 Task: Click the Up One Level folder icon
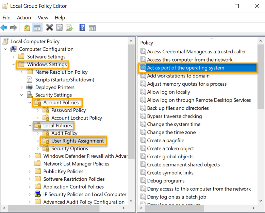(x=27, y=28)
